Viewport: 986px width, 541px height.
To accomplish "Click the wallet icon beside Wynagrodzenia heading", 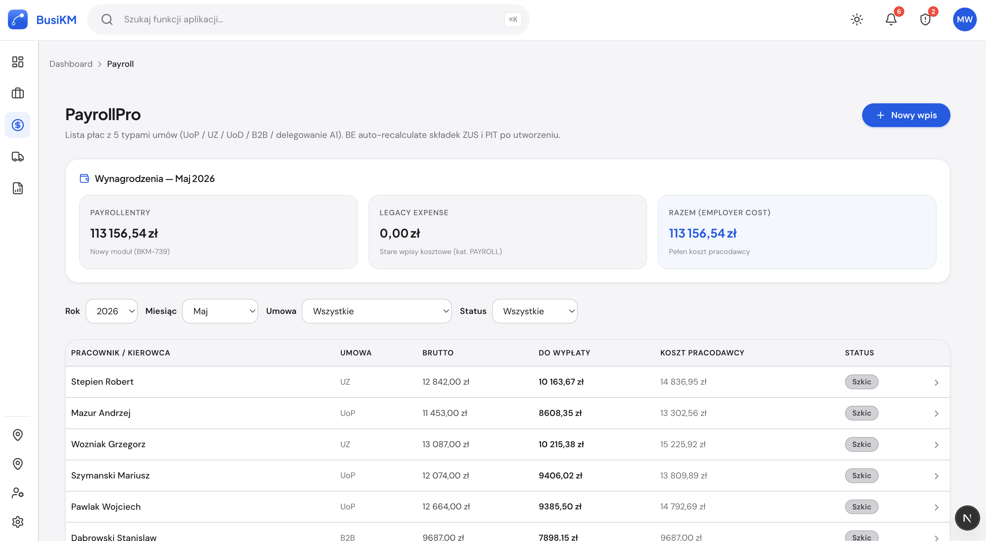I will click(x=84, y=178).
